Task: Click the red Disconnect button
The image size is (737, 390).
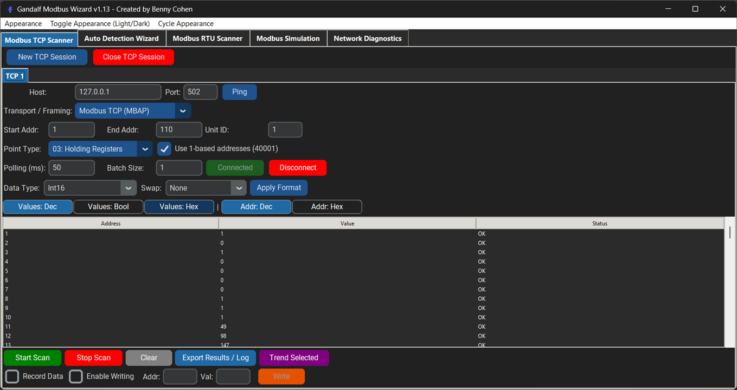Action: 298,167
